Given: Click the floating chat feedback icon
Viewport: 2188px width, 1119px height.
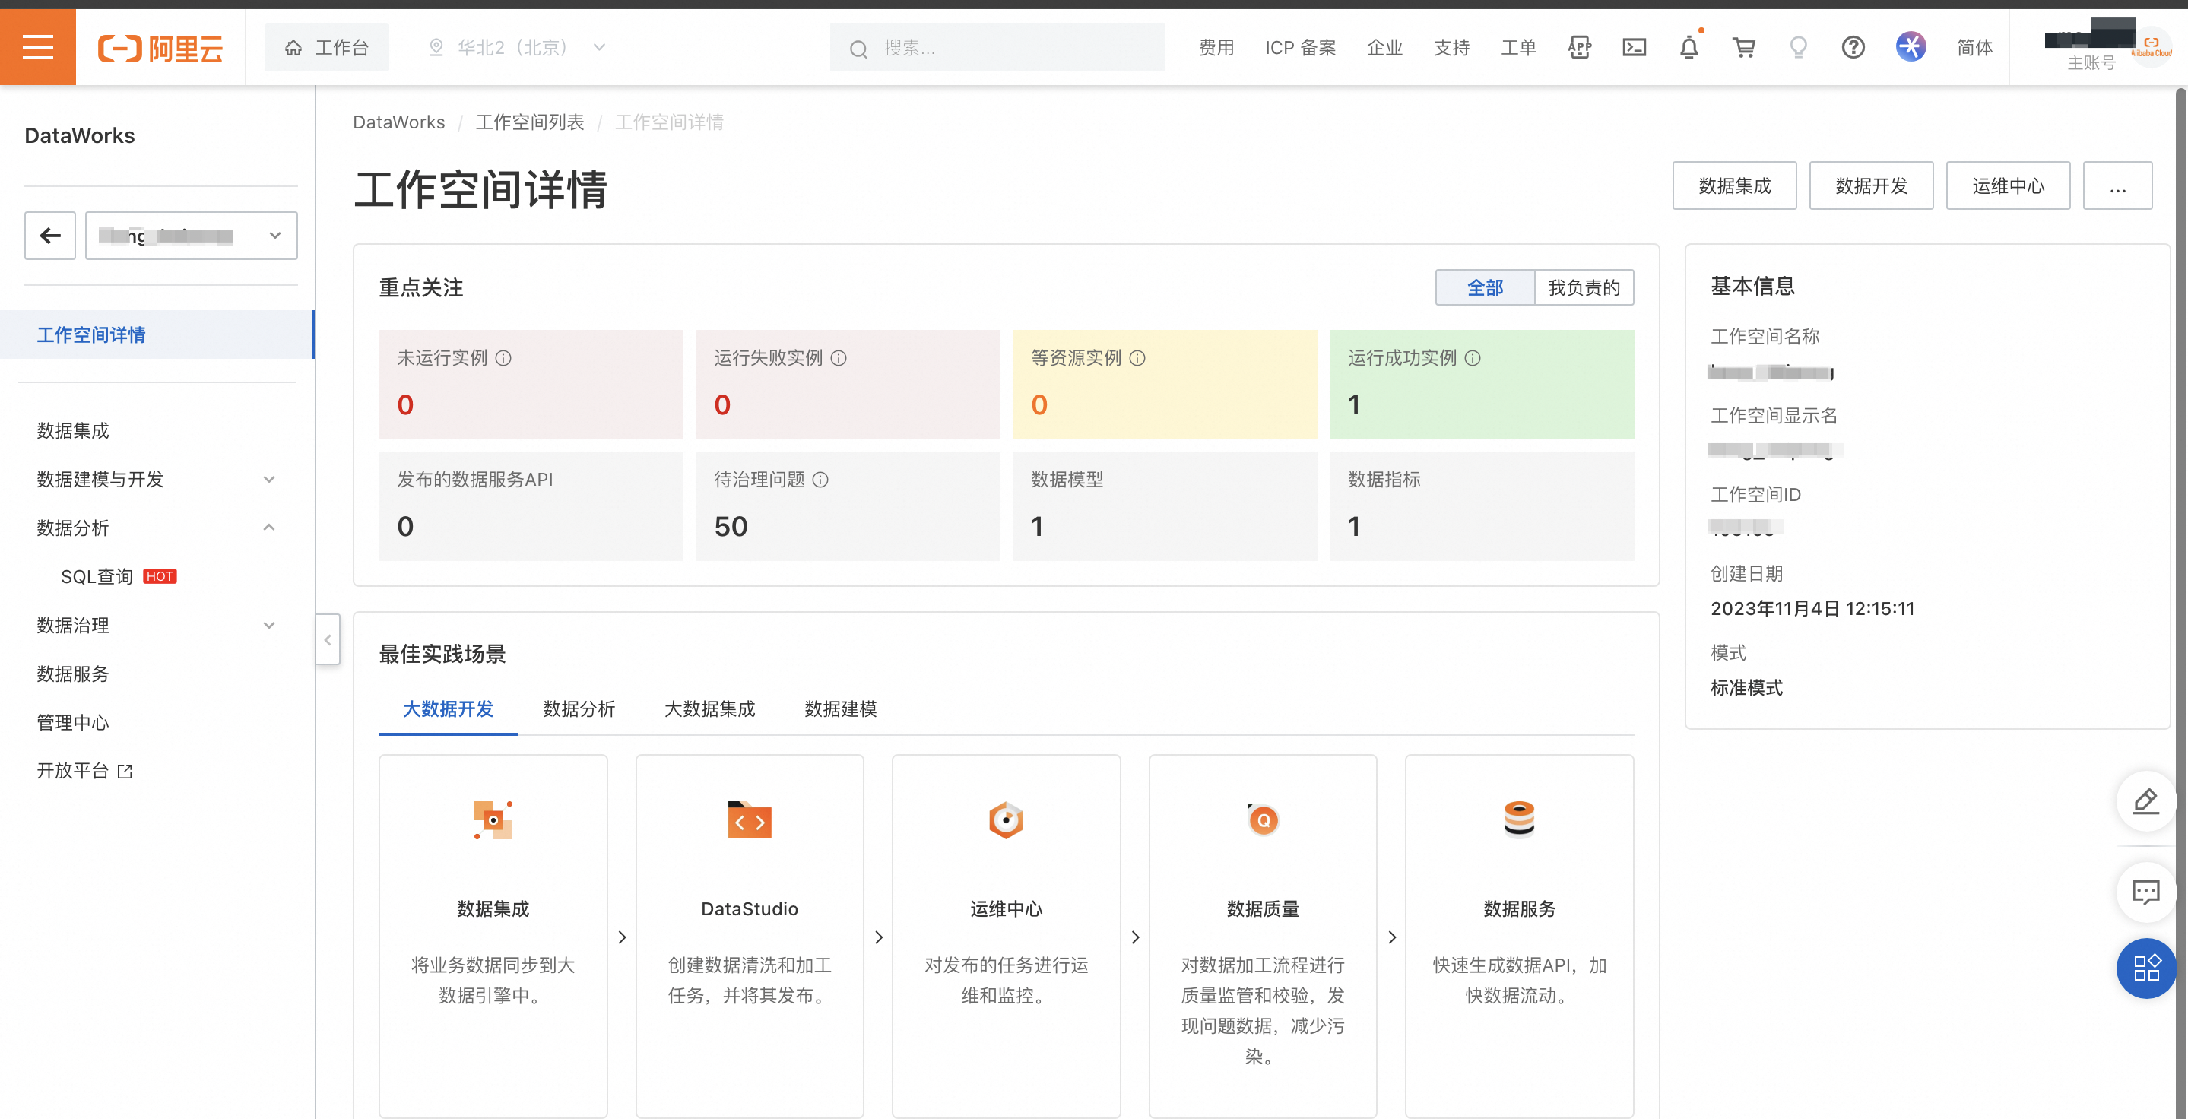Looking at the screenshot, I should click(2145, 891).
